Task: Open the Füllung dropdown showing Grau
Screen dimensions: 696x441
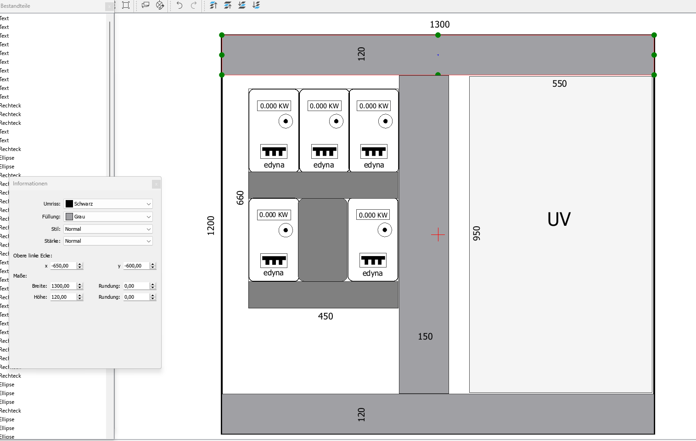Action: click(x=108, y=217)
